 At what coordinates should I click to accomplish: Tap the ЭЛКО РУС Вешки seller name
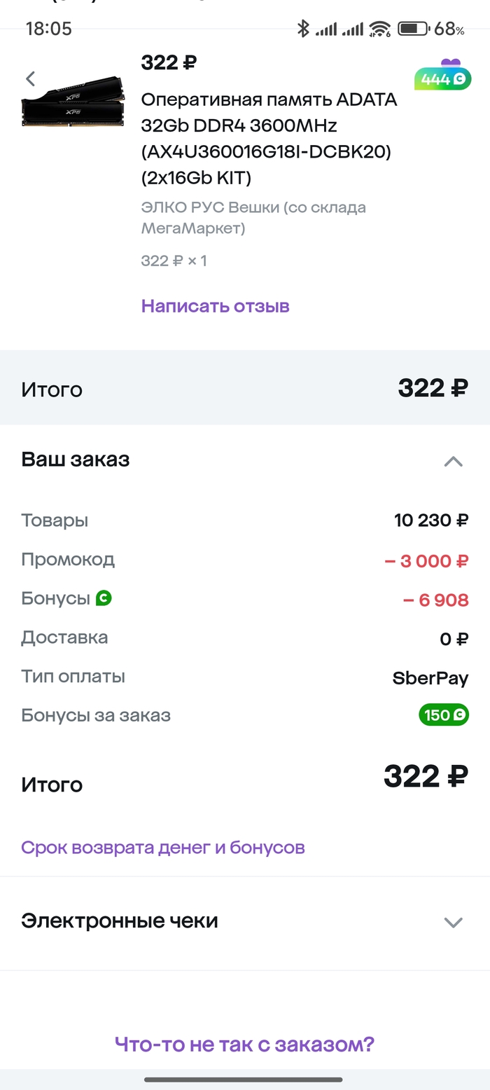253,218
